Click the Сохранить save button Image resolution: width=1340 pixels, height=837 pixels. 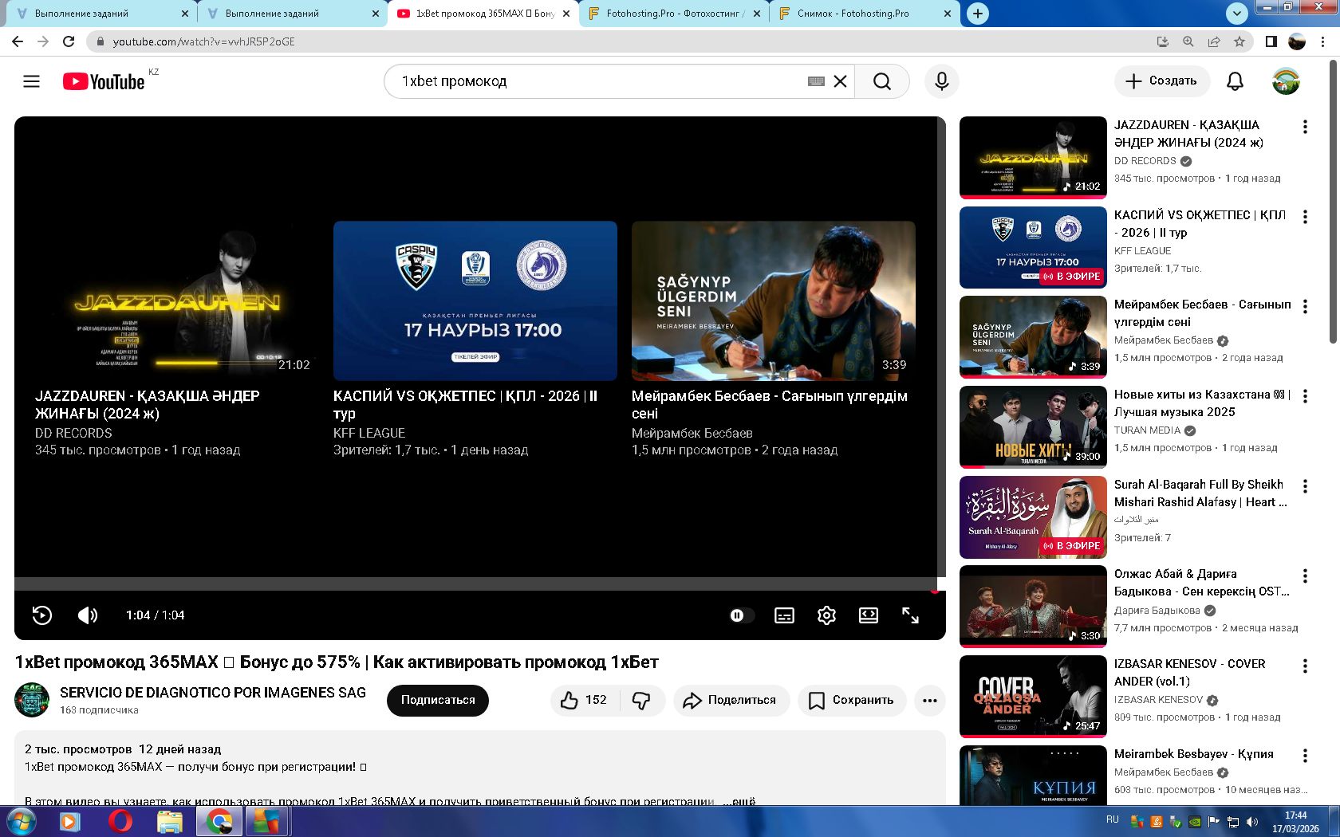852,700
